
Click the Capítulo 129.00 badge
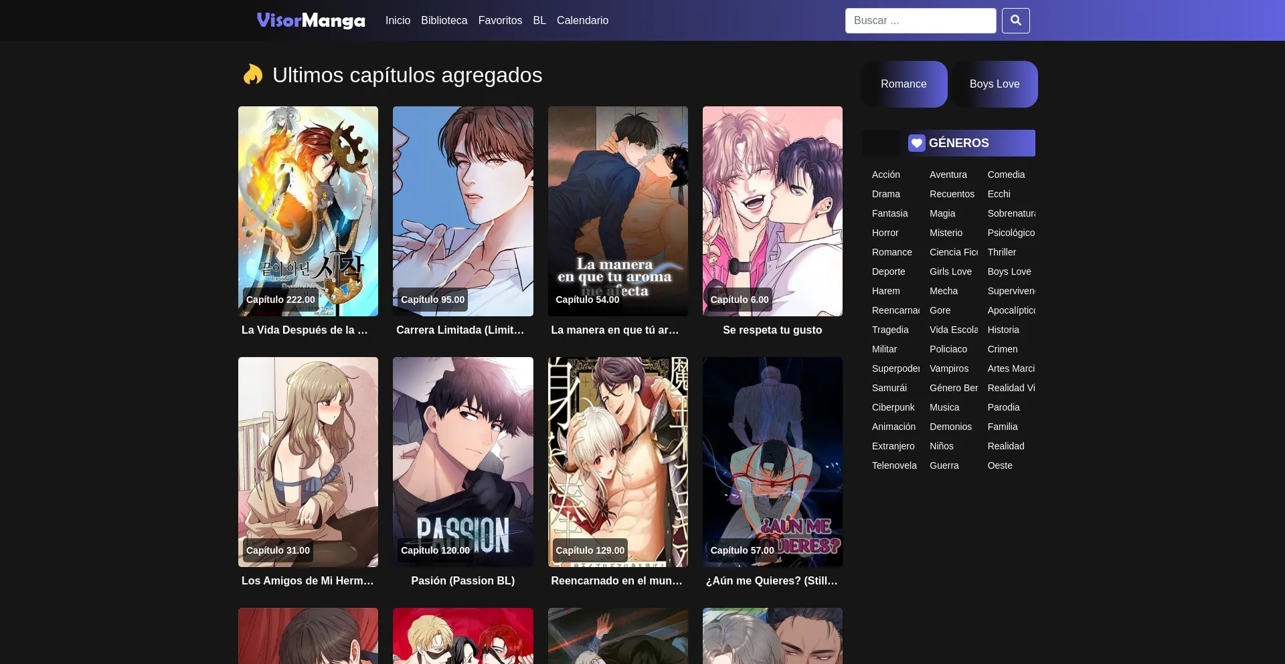[x=590, y=550]
